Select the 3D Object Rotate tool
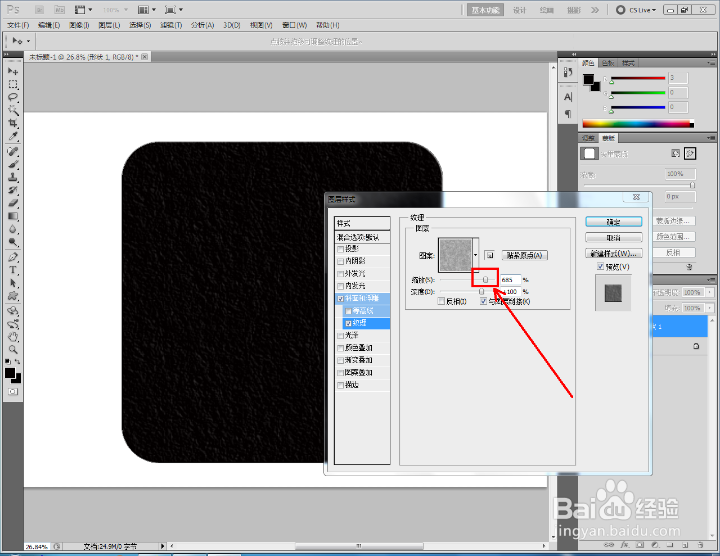720x556 pixels. 13,311
